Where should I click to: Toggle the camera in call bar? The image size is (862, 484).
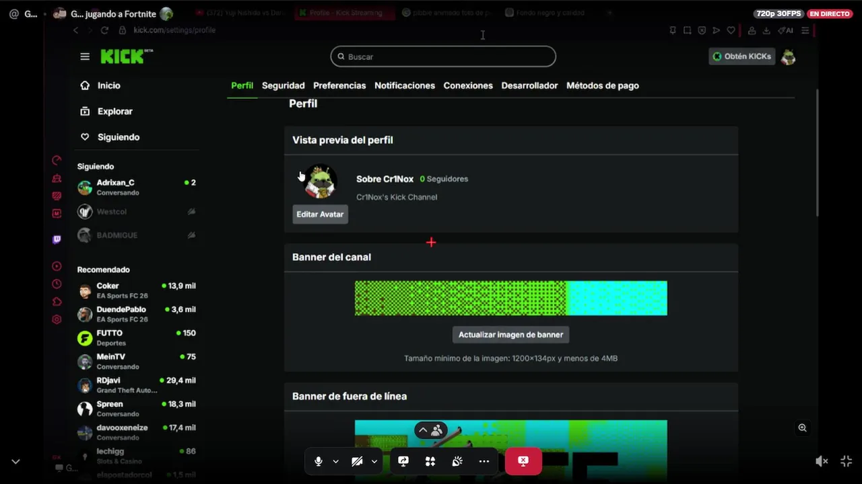click(358, 461)
